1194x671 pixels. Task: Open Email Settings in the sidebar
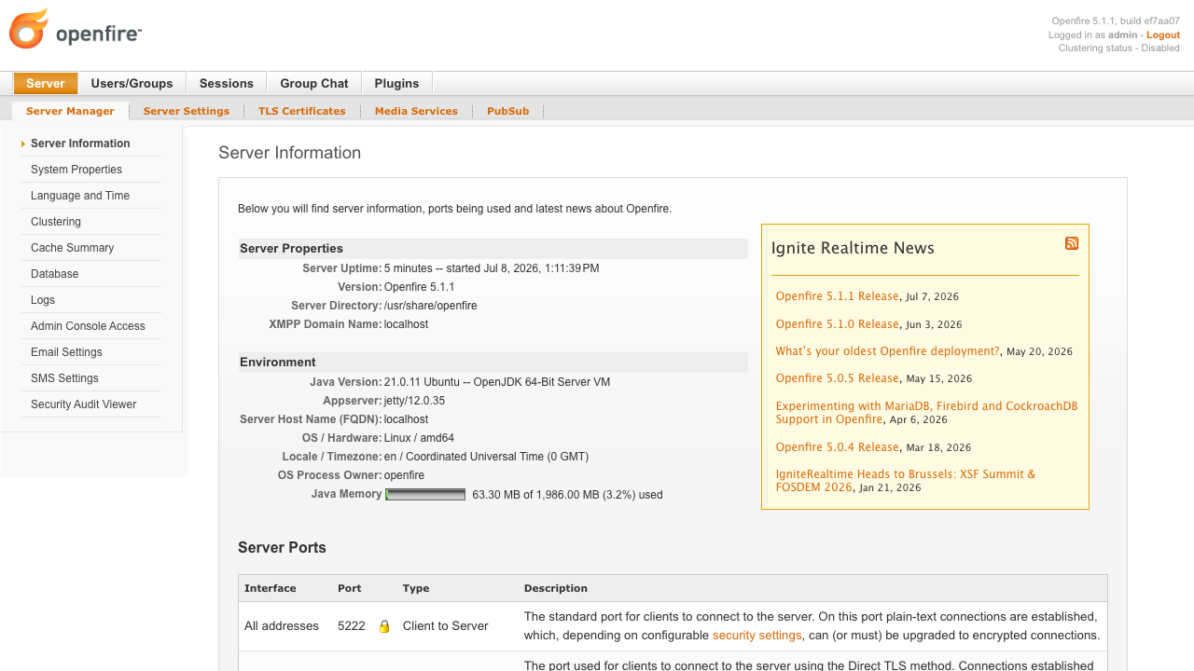pos(66,352)
